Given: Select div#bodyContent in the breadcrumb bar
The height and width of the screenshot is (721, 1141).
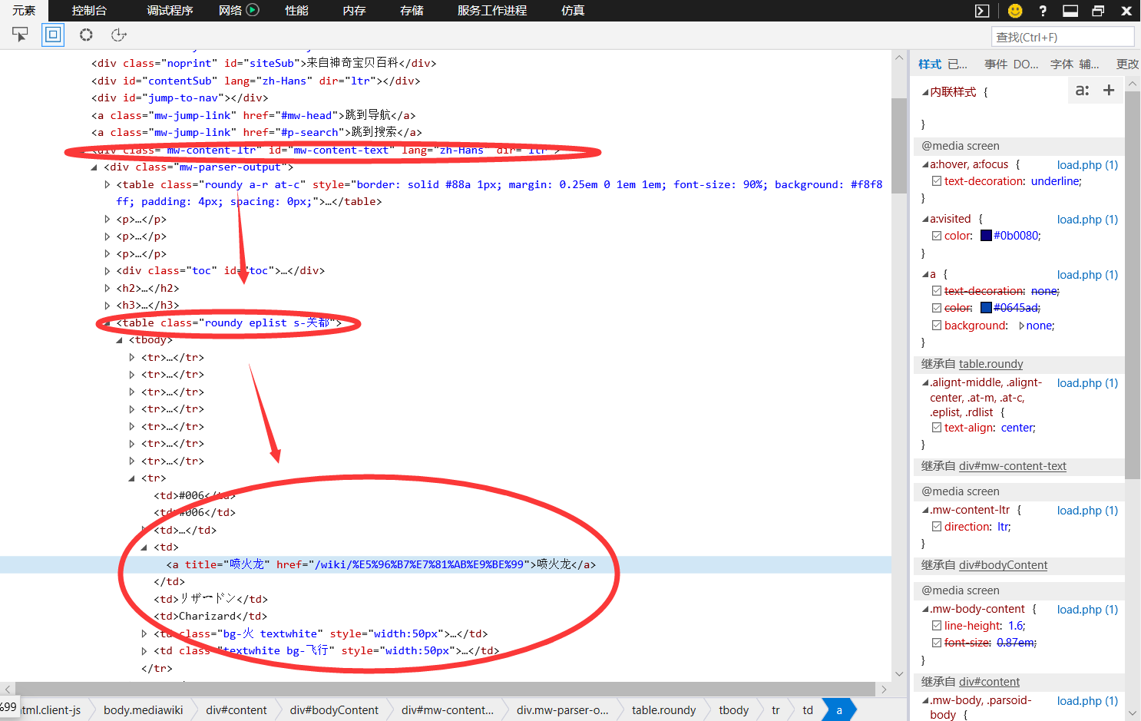Looking at the screenshot, I should (x=334, y=710).
